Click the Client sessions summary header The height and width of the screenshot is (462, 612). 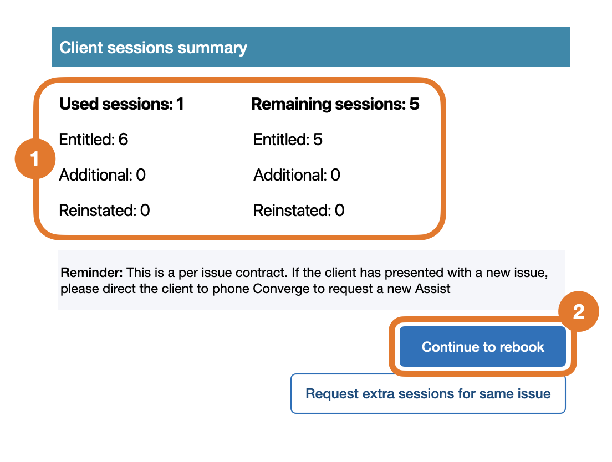153,48
